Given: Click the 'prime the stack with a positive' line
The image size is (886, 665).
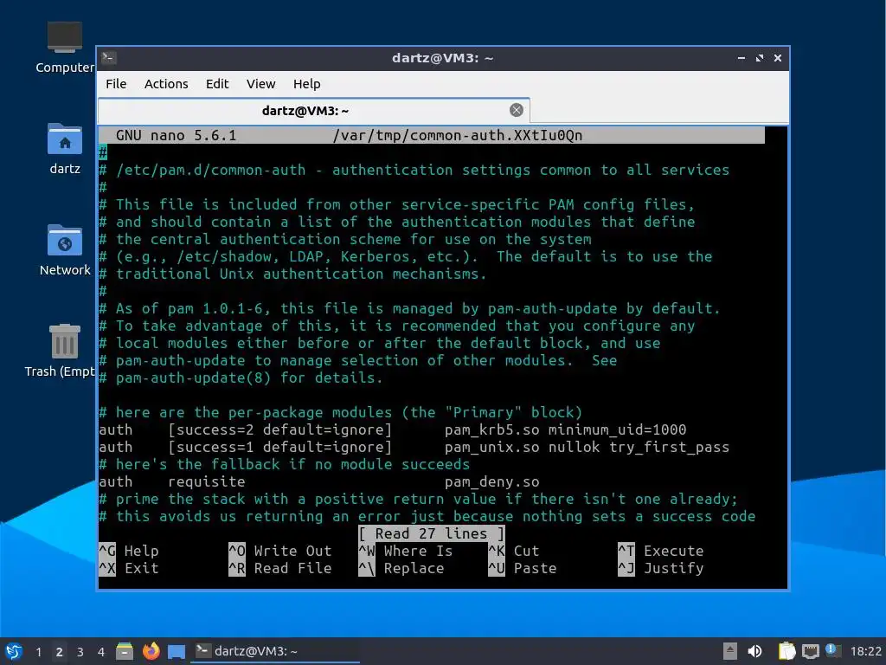Looking at the screenshot, I should (418, 500).
